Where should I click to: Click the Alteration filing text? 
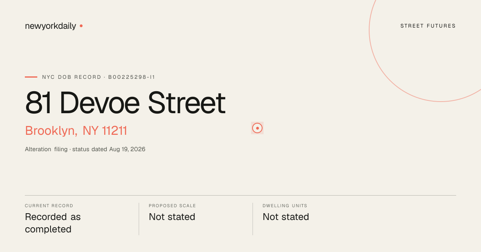pyautogui.click(x=46, y=149)
